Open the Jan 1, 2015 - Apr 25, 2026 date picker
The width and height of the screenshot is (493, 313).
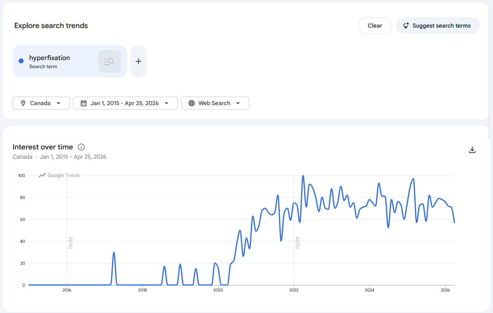coord(125,103)
